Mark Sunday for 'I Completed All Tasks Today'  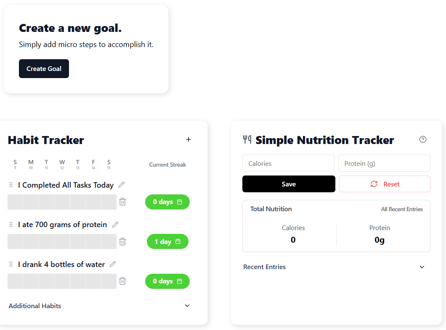15,202
